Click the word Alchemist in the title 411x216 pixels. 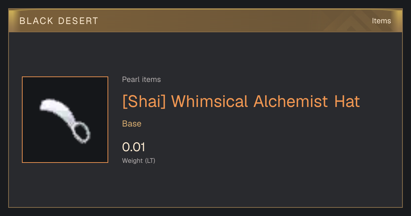(x=291, y=101)
